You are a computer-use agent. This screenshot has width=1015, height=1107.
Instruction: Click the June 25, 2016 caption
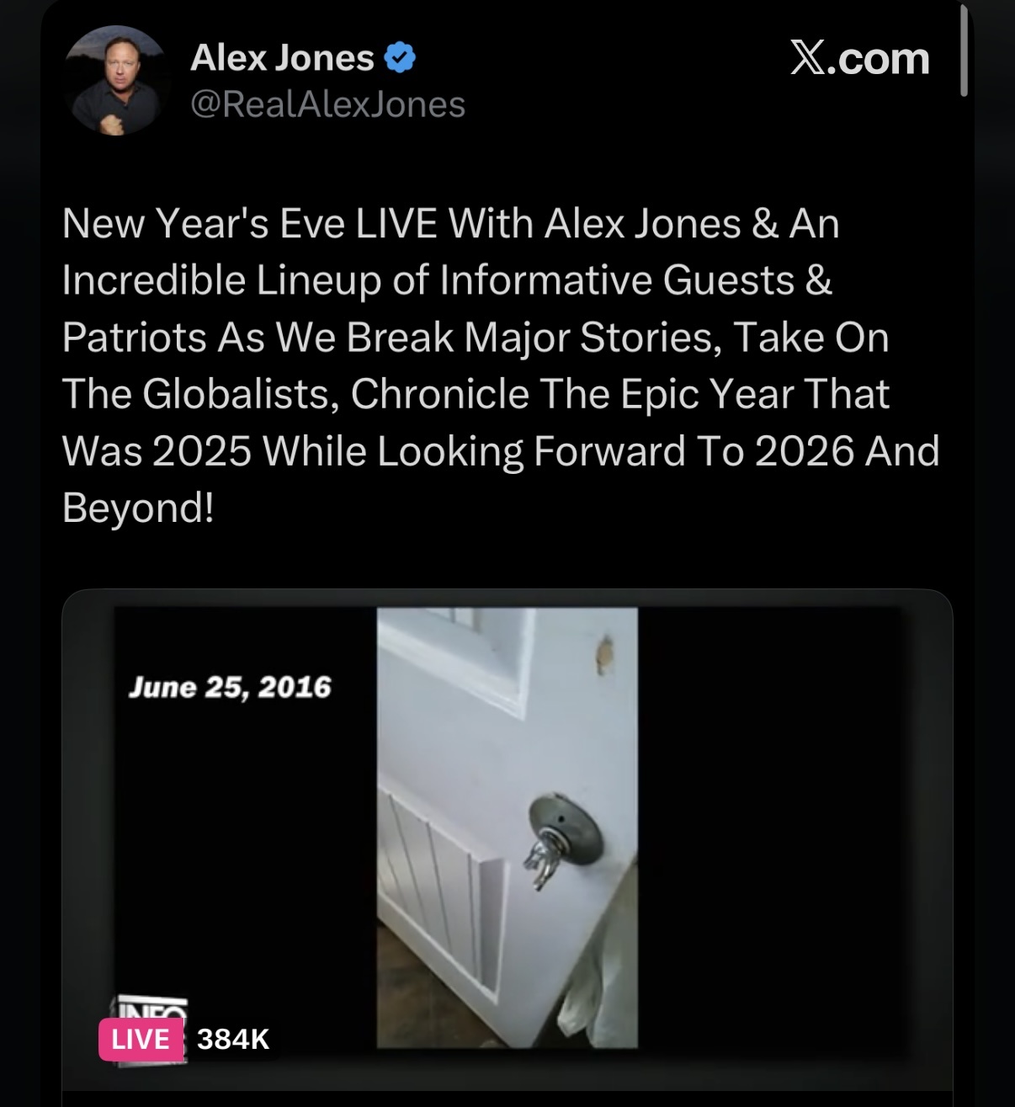[230, 688]
